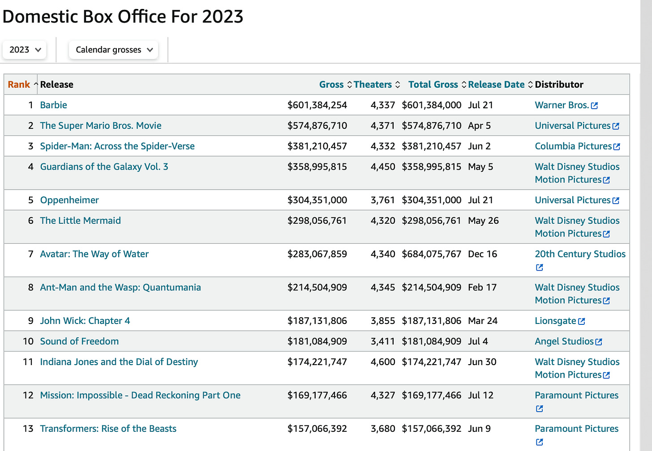
Task: Click sort arrows next to Total Gross header
Action: [x=464, y=85]
